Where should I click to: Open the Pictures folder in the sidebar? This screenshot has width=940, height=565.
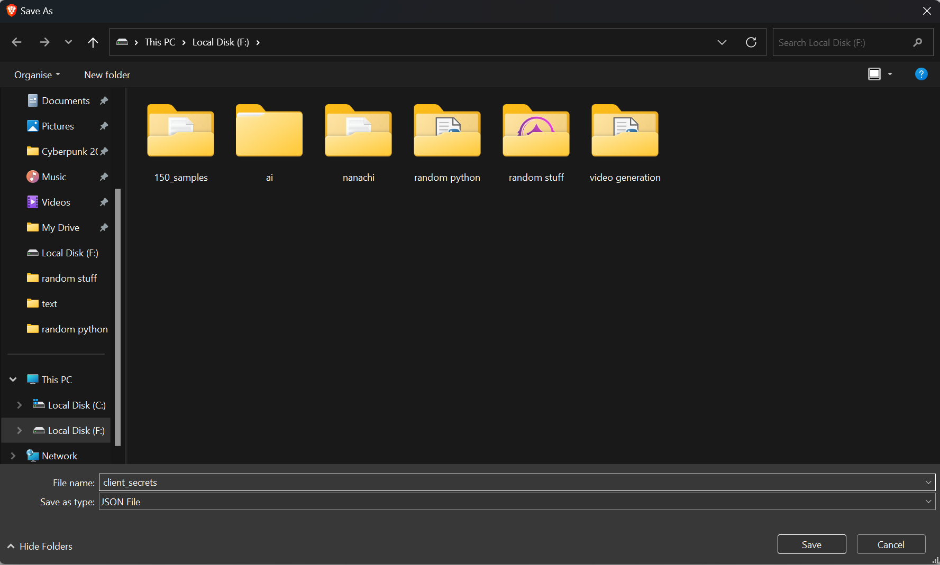point(58,126)
